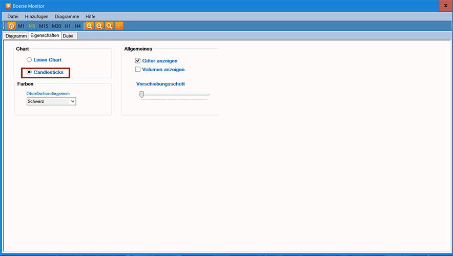Click the orange crosshair plus icon
The height and width of the screenshot is (256, 453).
point(119,26)
